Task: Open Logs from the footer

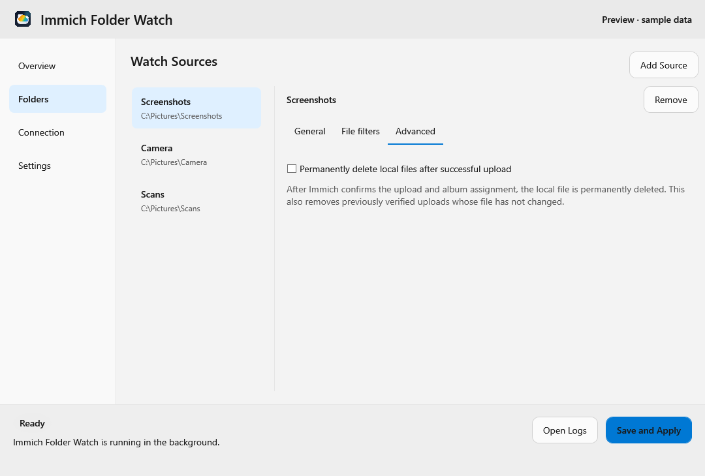Action: (x=565, y=430)
